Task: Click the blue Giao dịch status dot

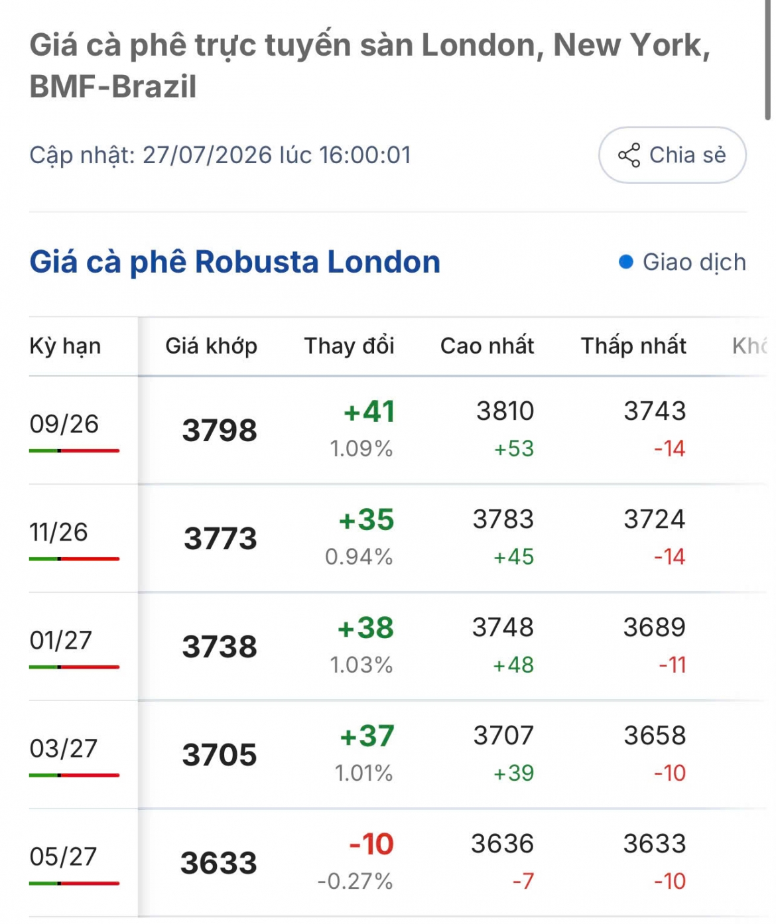Action: 625,262
